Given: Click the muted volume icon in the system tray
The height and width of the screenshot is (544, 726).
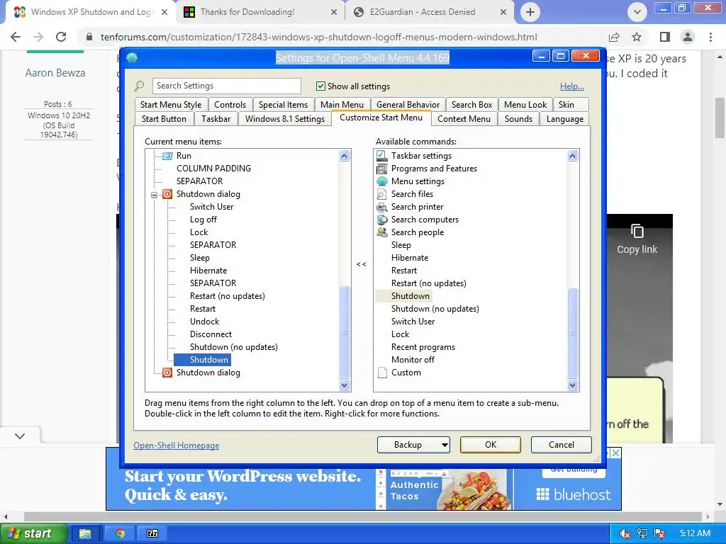Looking at the screenshot, I should 625,534.
